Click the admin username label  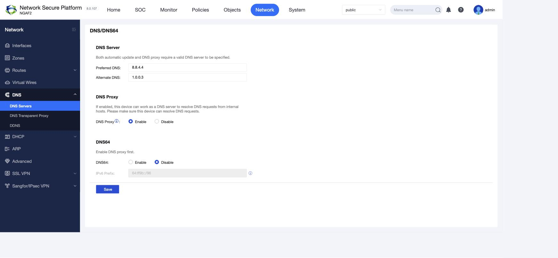(490, 10)
